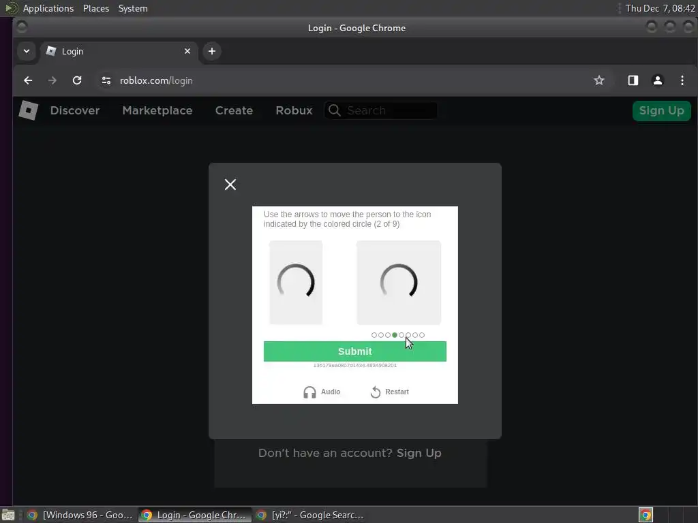Bookmark this page with the star icon
The height and width of the screenshot is (523, 698).
point(599,80)
